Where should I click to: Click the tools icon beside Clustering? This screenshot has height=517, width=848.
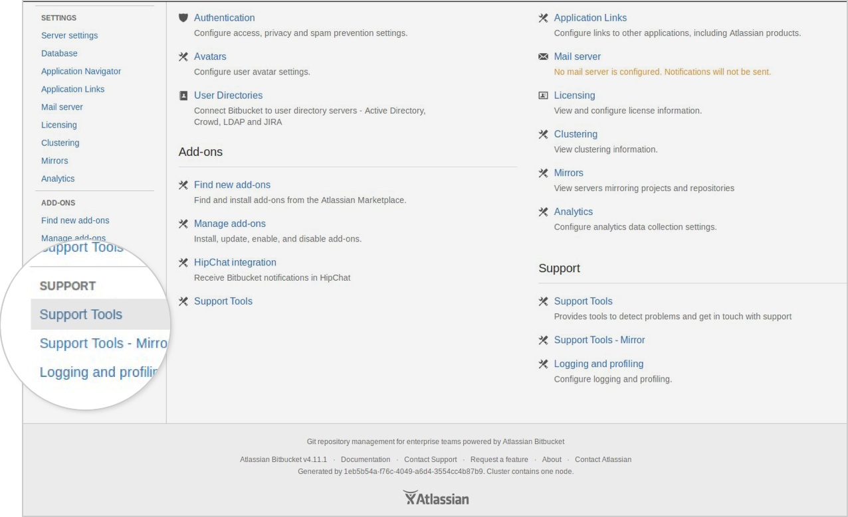tap(543, 134)
